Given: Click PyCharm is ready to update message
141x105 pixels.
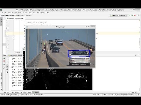Looking at the screenshot, I should [x=23, y=94].
